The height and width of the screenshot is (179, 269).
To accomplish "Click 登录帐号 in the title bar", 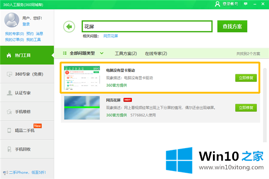I will [x=230, y=4].
